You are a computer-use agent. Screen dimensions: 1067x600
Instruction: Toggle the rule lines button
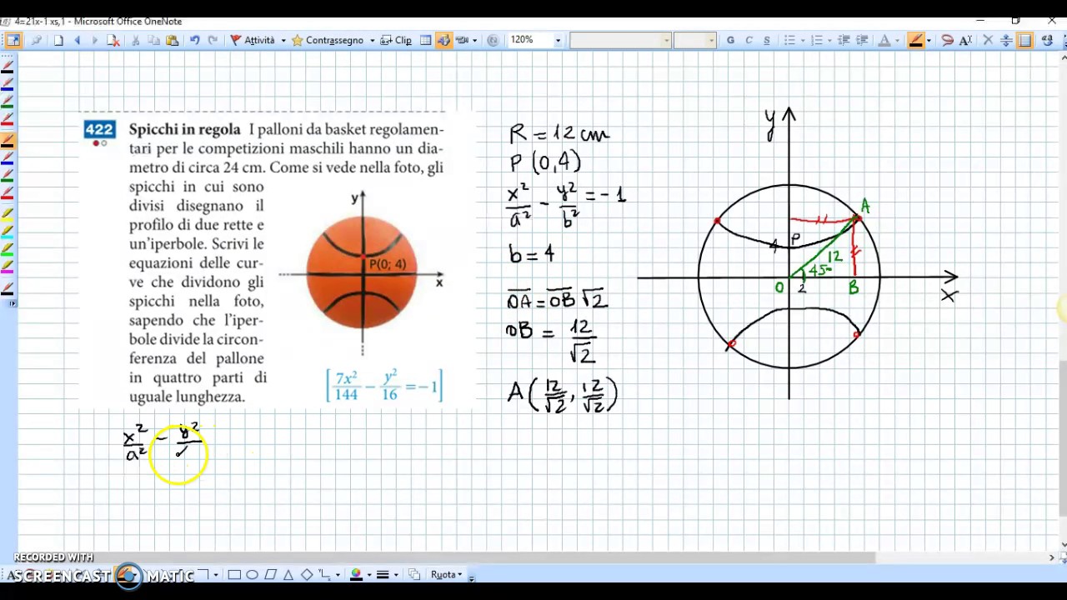click(1024, 40)
